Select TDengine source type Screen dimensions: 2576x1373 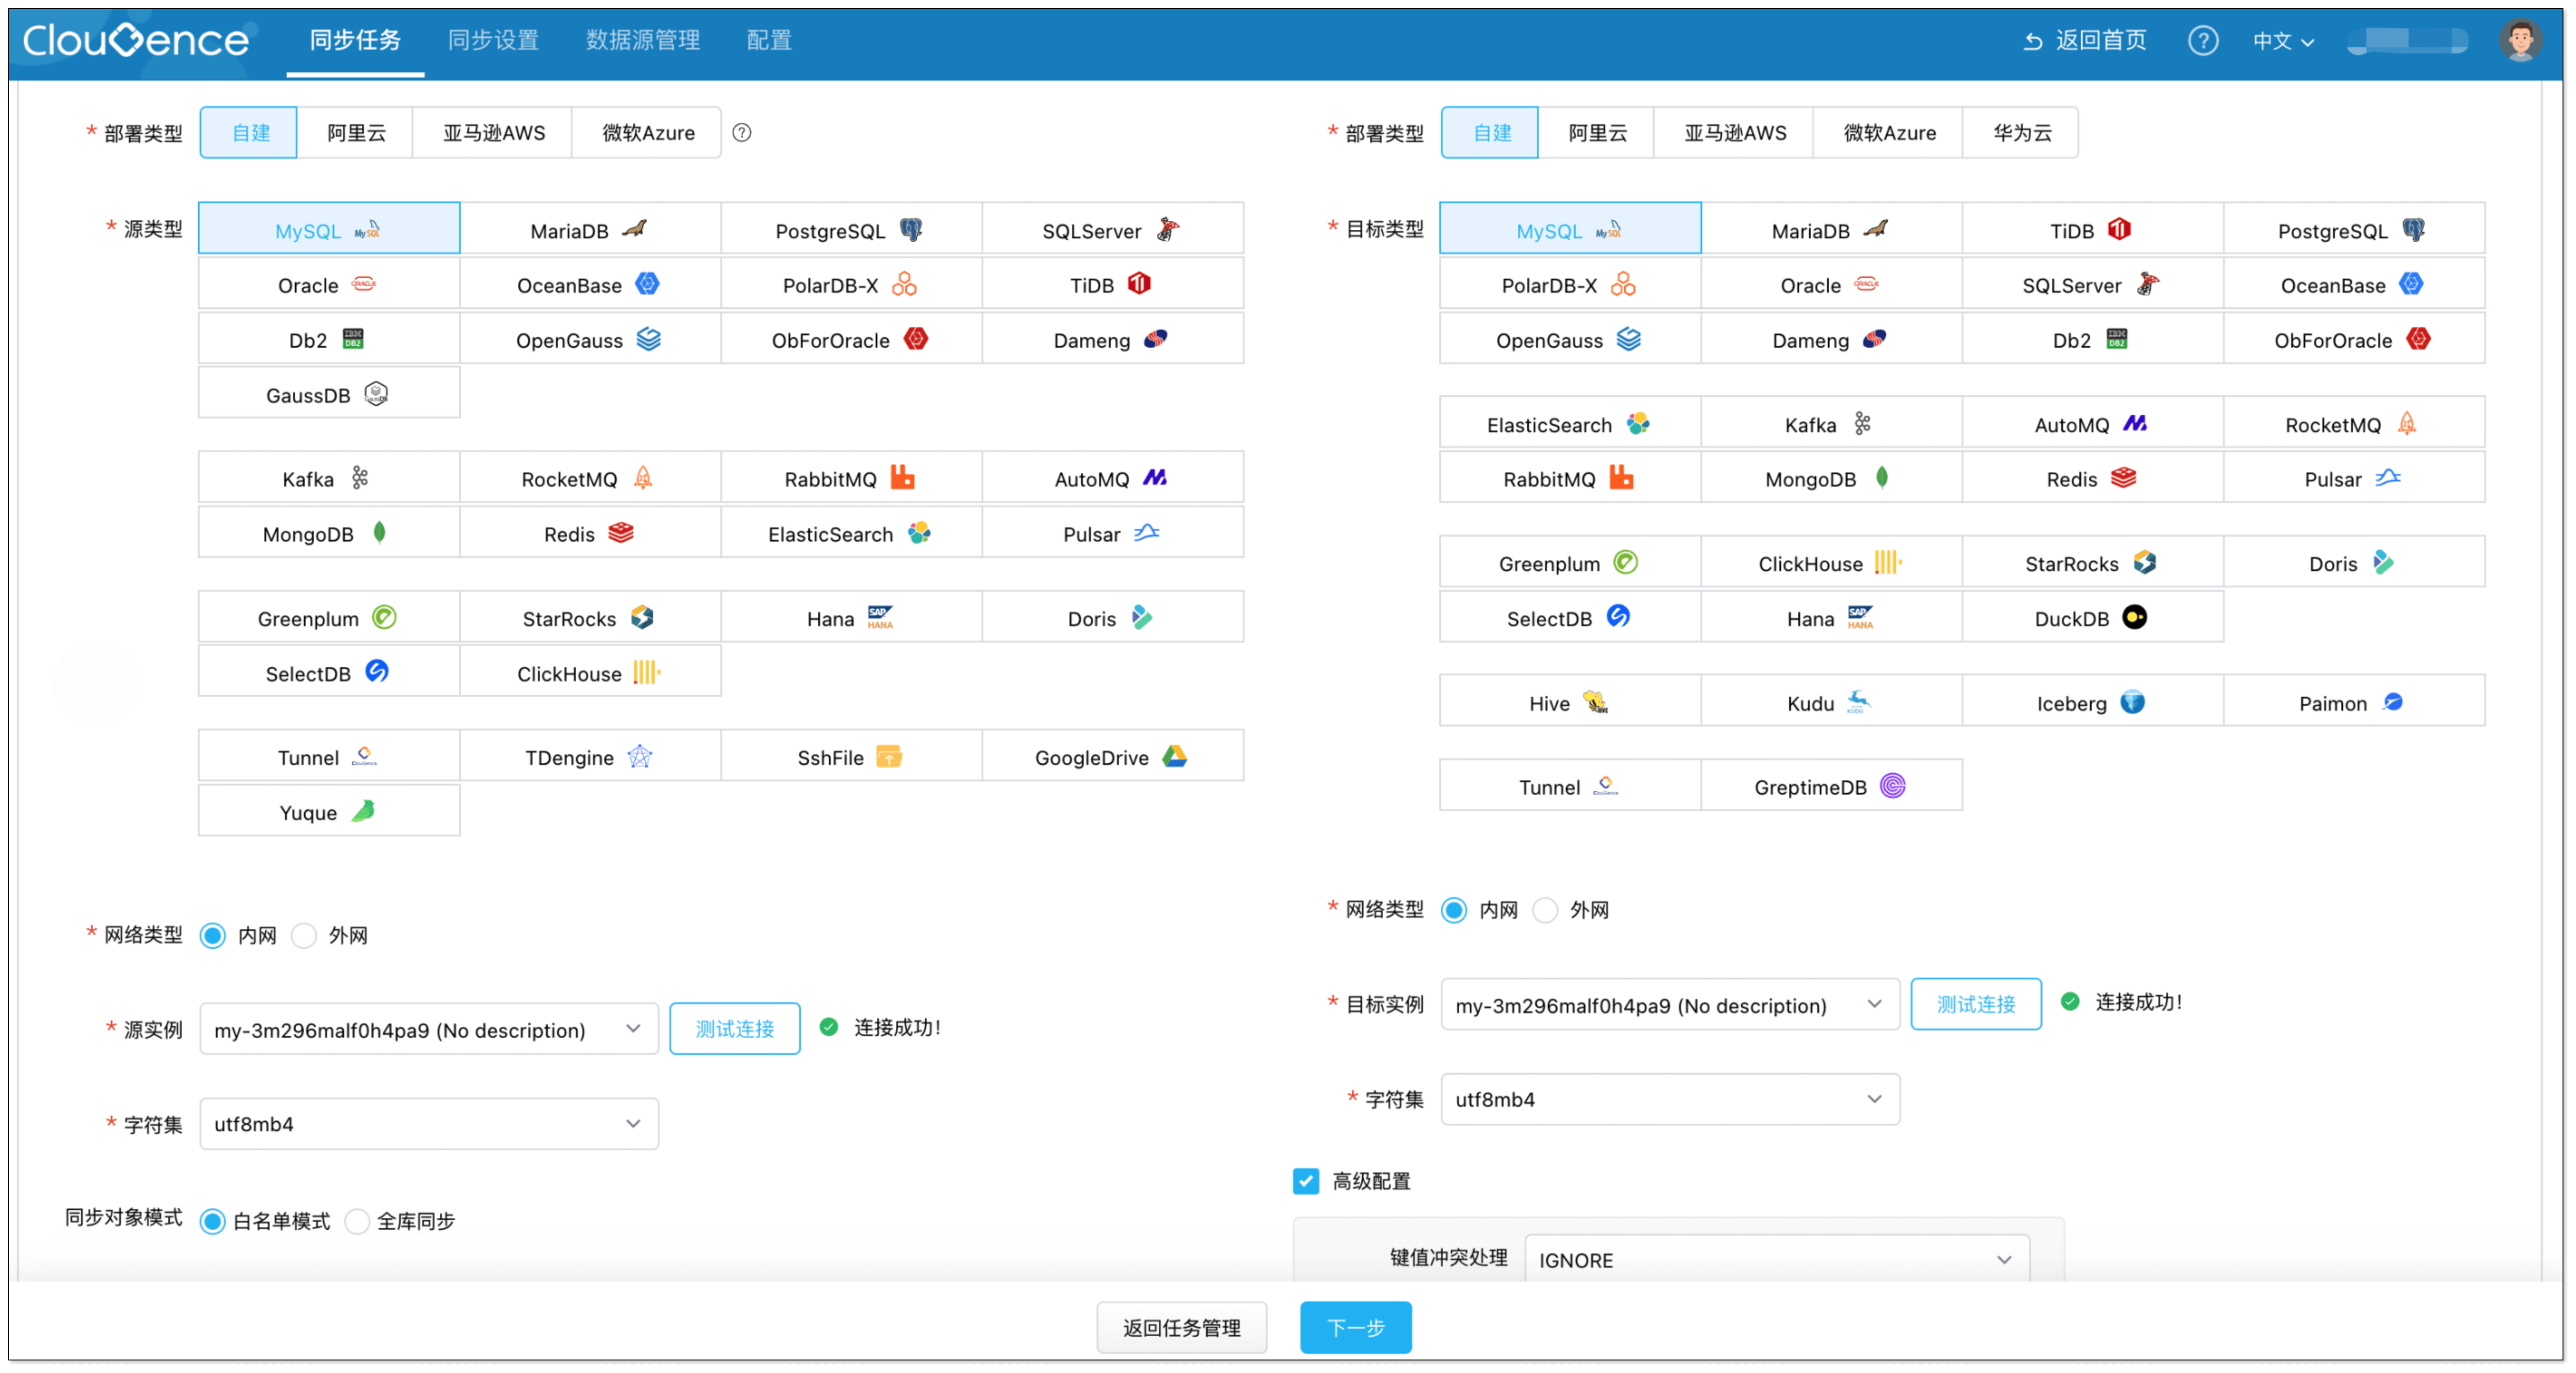(590, 756)
